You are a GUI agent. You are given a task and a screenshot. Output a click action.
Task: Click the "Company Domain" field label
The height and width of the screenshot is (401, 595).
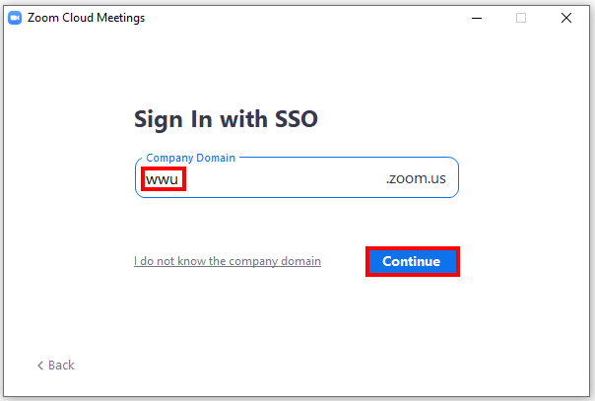pos(192,158)
